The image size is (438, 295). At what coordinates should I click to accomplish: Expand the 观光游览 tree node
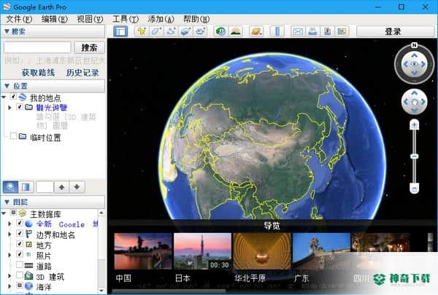pos(9,107)
